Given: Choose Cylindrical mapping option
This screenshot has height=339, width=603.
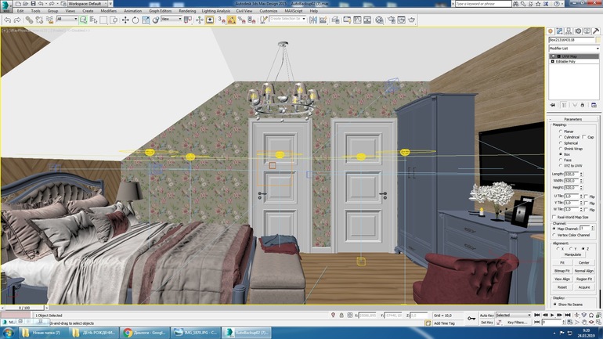Looking at the screenshot, I should coord(561,137).
